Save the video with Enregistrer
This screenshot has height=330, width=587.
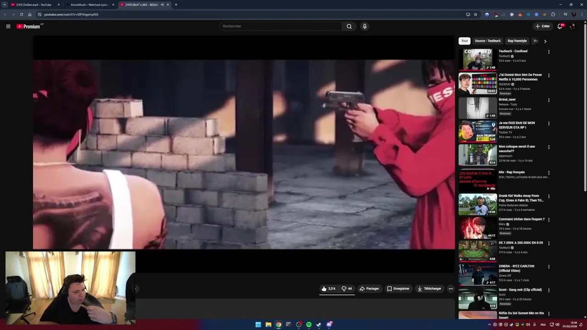(x=398, y=289)
